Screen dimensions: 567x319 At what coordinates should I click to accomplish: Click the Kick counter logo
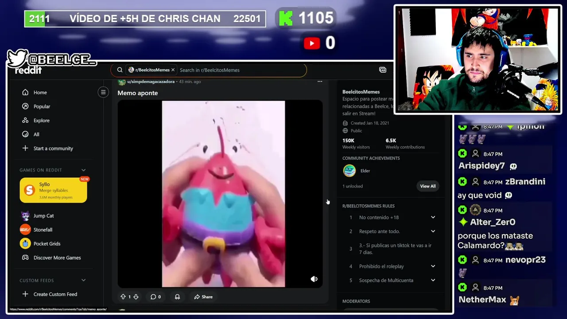coord(286,18)
